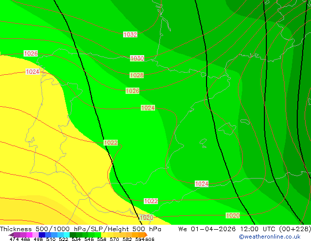The width and height of the screenshot is (311, 241).
Task: Pick the purple 474 legend swatch
Action: (x=17, y=235)
